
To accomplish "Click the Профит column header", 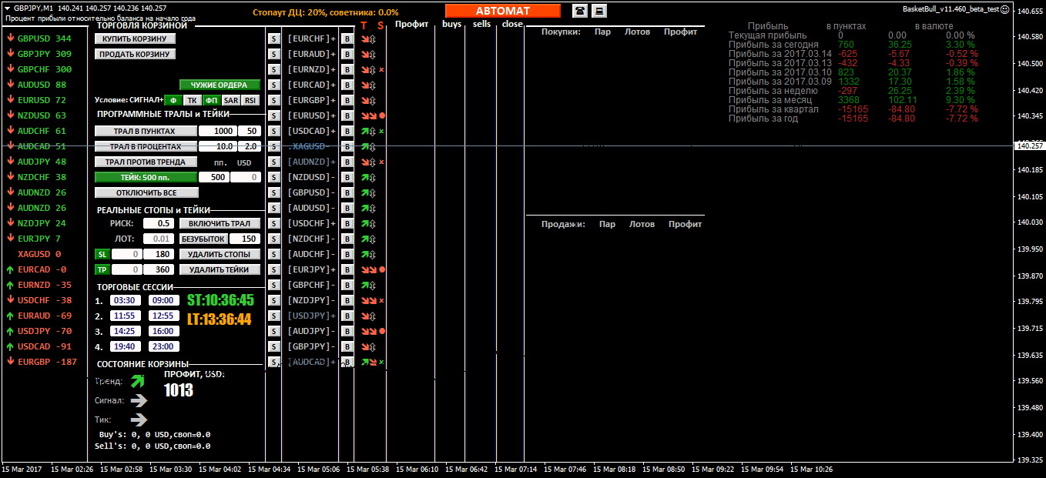I will point(411,24).
